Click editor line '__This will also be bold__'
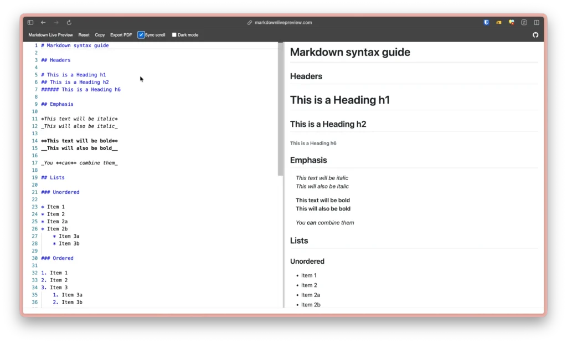 tap(79, 149)
